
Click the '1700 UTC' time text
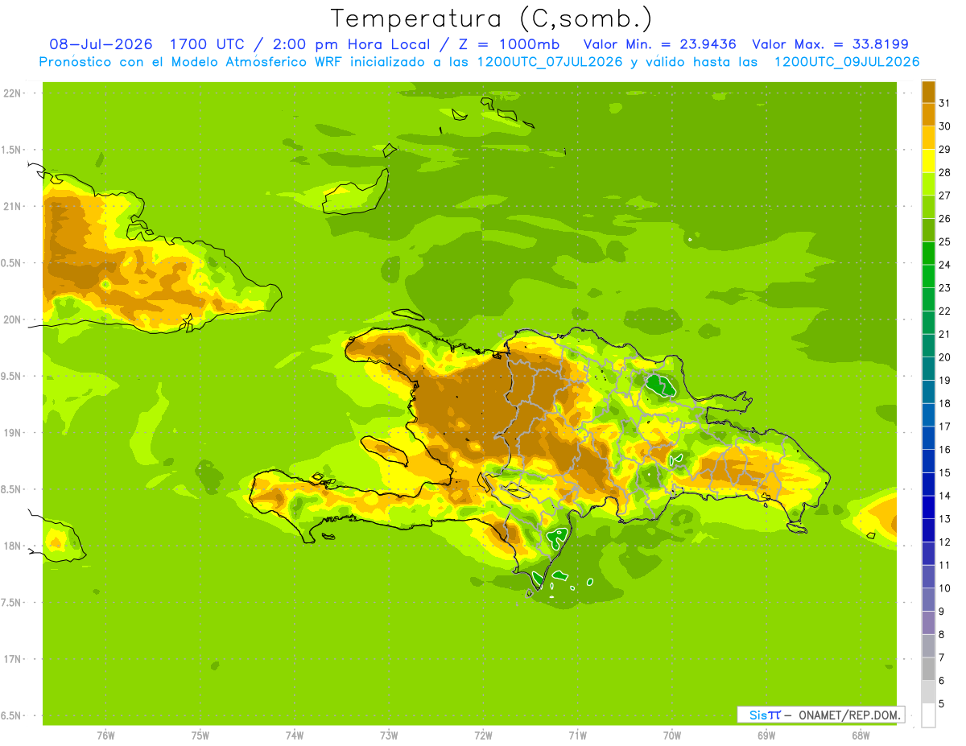coord(208,44)
